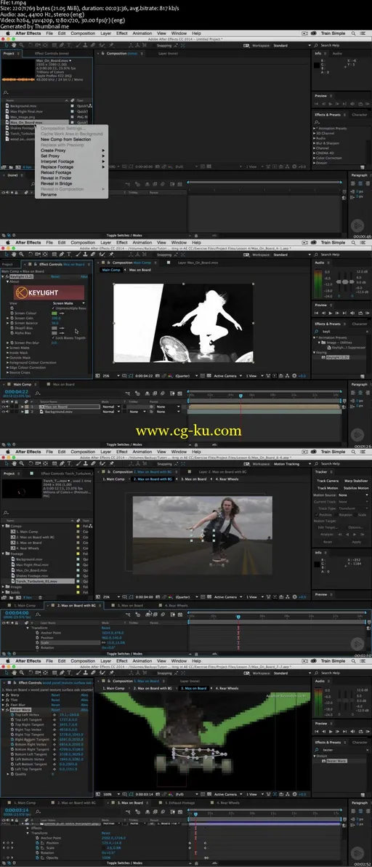Toggle Rotation checkbox in Tracker panel
The width and height of the screenshot is (372, 867).
[335, 515]
